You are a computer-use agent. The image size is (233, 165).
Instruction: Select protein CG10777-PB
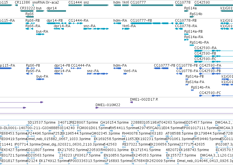point(161,68)
